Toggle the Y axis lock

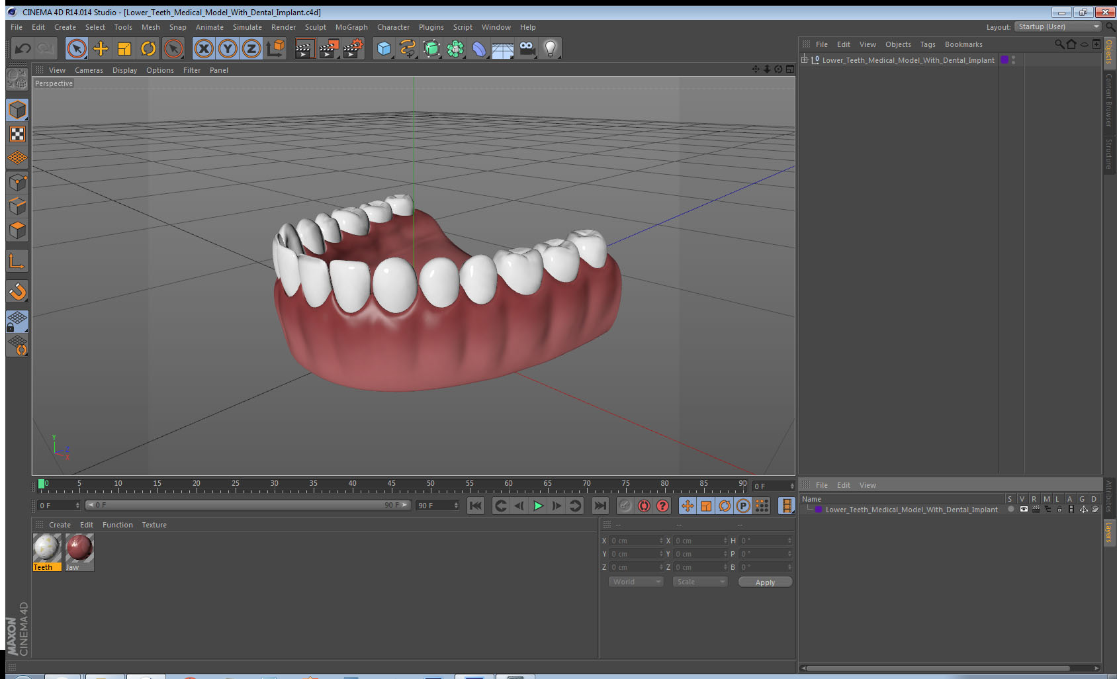[228, 48]
